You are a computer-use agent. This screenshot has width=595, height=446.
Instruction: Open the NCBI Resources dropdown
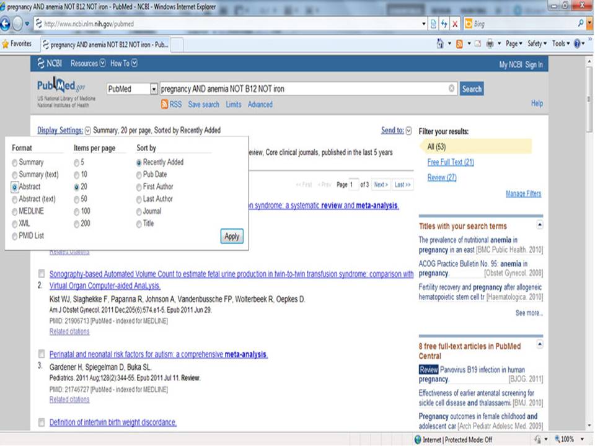(87, 63)
